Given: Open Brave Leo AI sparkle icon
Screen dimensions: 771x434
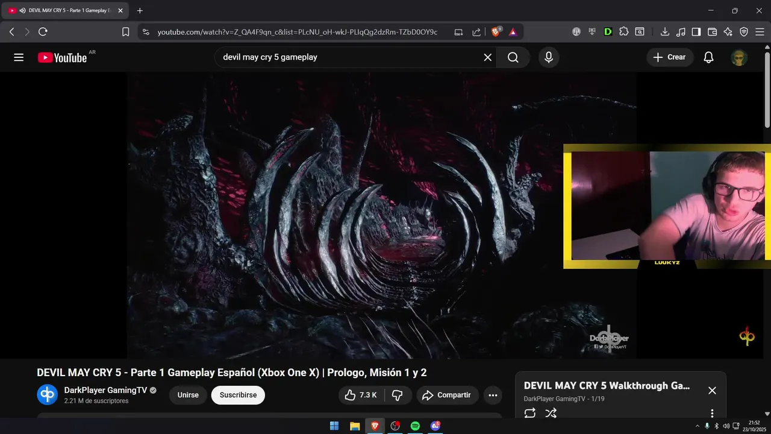Looking at the screenshot, I should 728,32.
